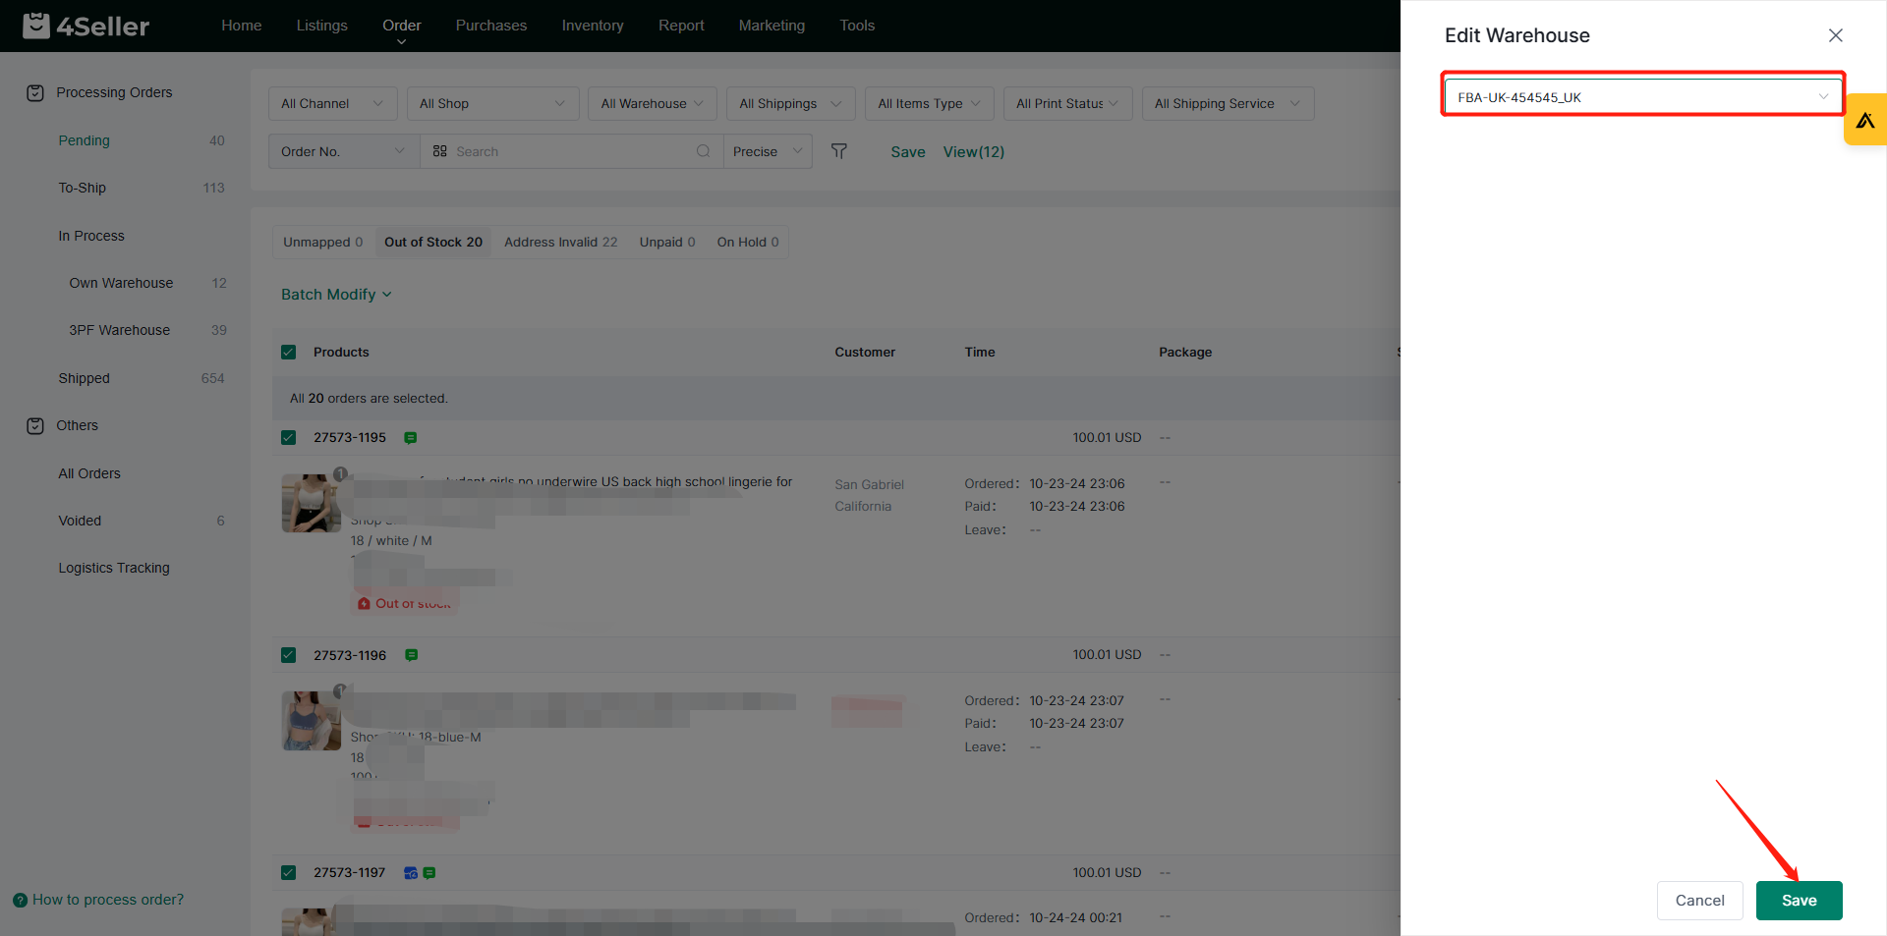Open the FBA-UK-454545_UK warehouse dropdown
Image resolution: width=1887 pixels, height=936 pixels.
[x=1641, y=97]
